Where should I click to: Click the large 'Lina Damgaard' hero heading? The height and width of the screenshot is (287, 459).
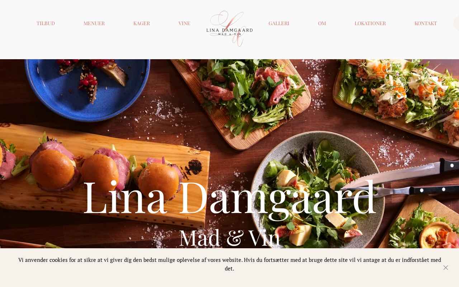click(229, 198)
